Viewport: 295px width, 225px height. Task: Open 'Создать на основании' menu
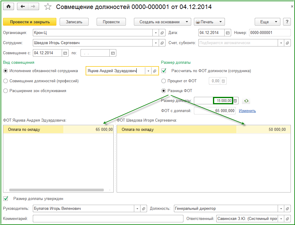(x=162, y=22)
